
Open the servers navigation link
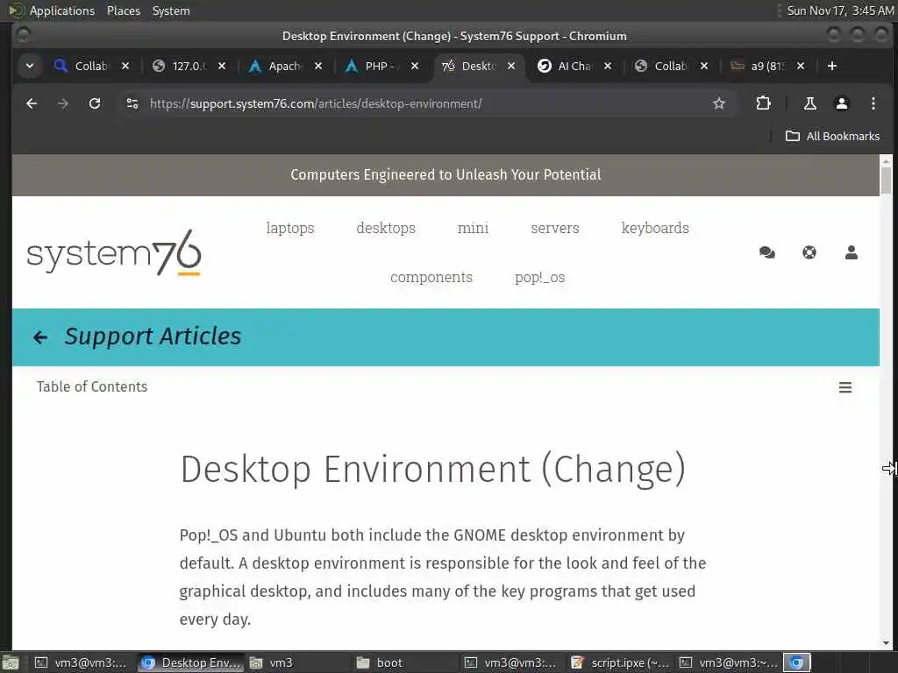click(x=555, y=228)
